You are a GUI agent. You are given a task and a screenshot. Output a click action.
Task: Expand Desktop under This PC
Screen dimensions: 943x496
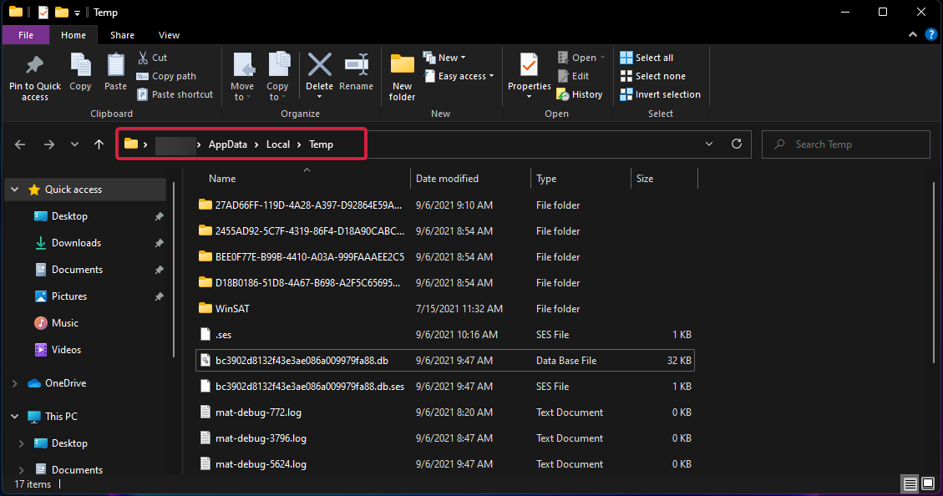(x=22, y=443)
